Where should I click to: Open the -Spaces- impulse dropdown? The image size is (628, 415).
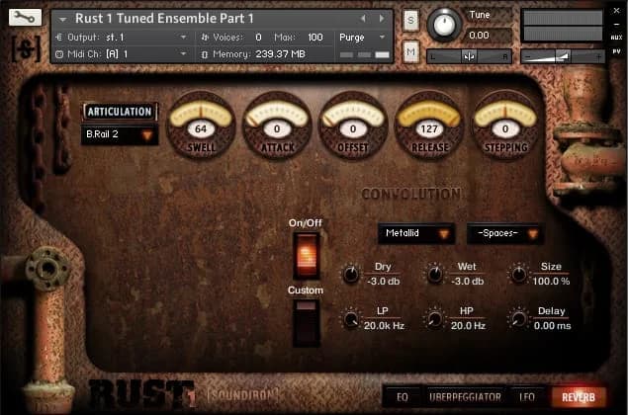coord(505,233)
